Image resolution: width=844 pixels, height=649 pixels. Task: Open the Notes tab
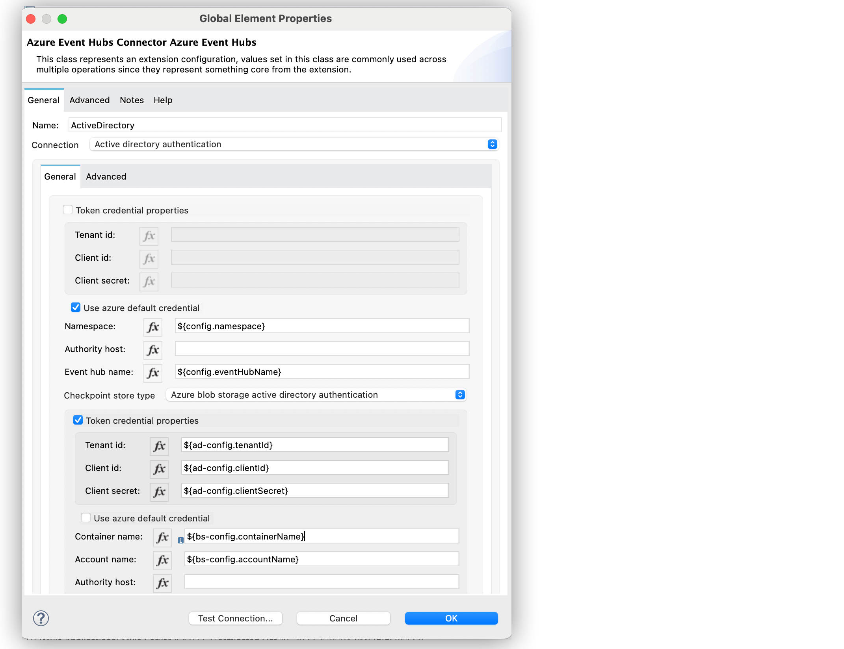[x=132, y=100]
